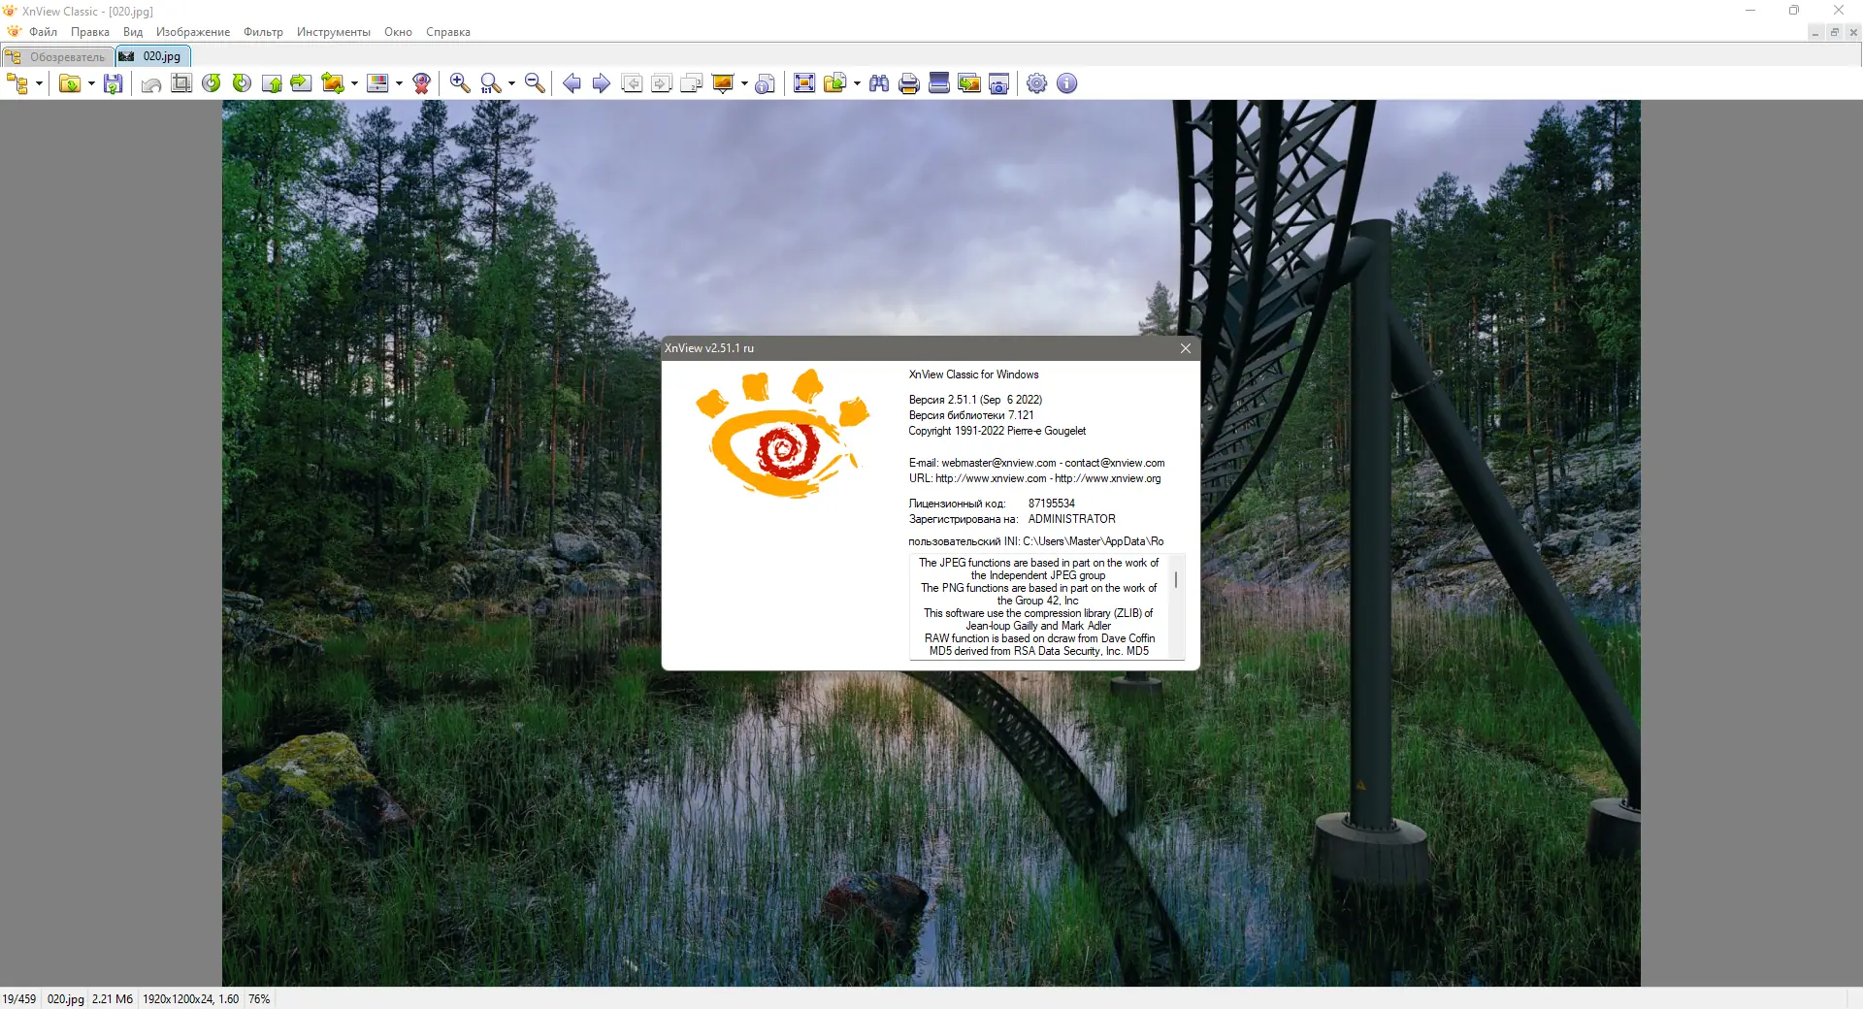
Task: Open the convert format dropdown
Action: pyautogui.click(x=355, y=83)
